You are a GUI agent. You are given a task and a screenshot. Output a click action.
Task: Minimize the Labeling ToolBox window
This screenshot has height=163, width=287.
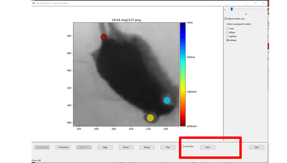tap(247, 3)
